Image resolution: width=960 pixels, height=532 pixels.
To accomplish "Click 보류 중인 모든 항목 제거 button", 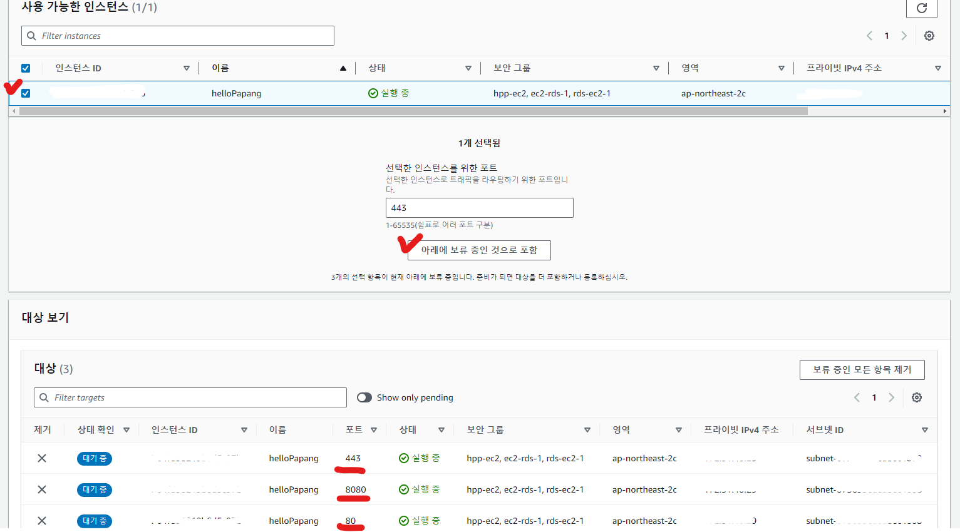I will 862,369.
